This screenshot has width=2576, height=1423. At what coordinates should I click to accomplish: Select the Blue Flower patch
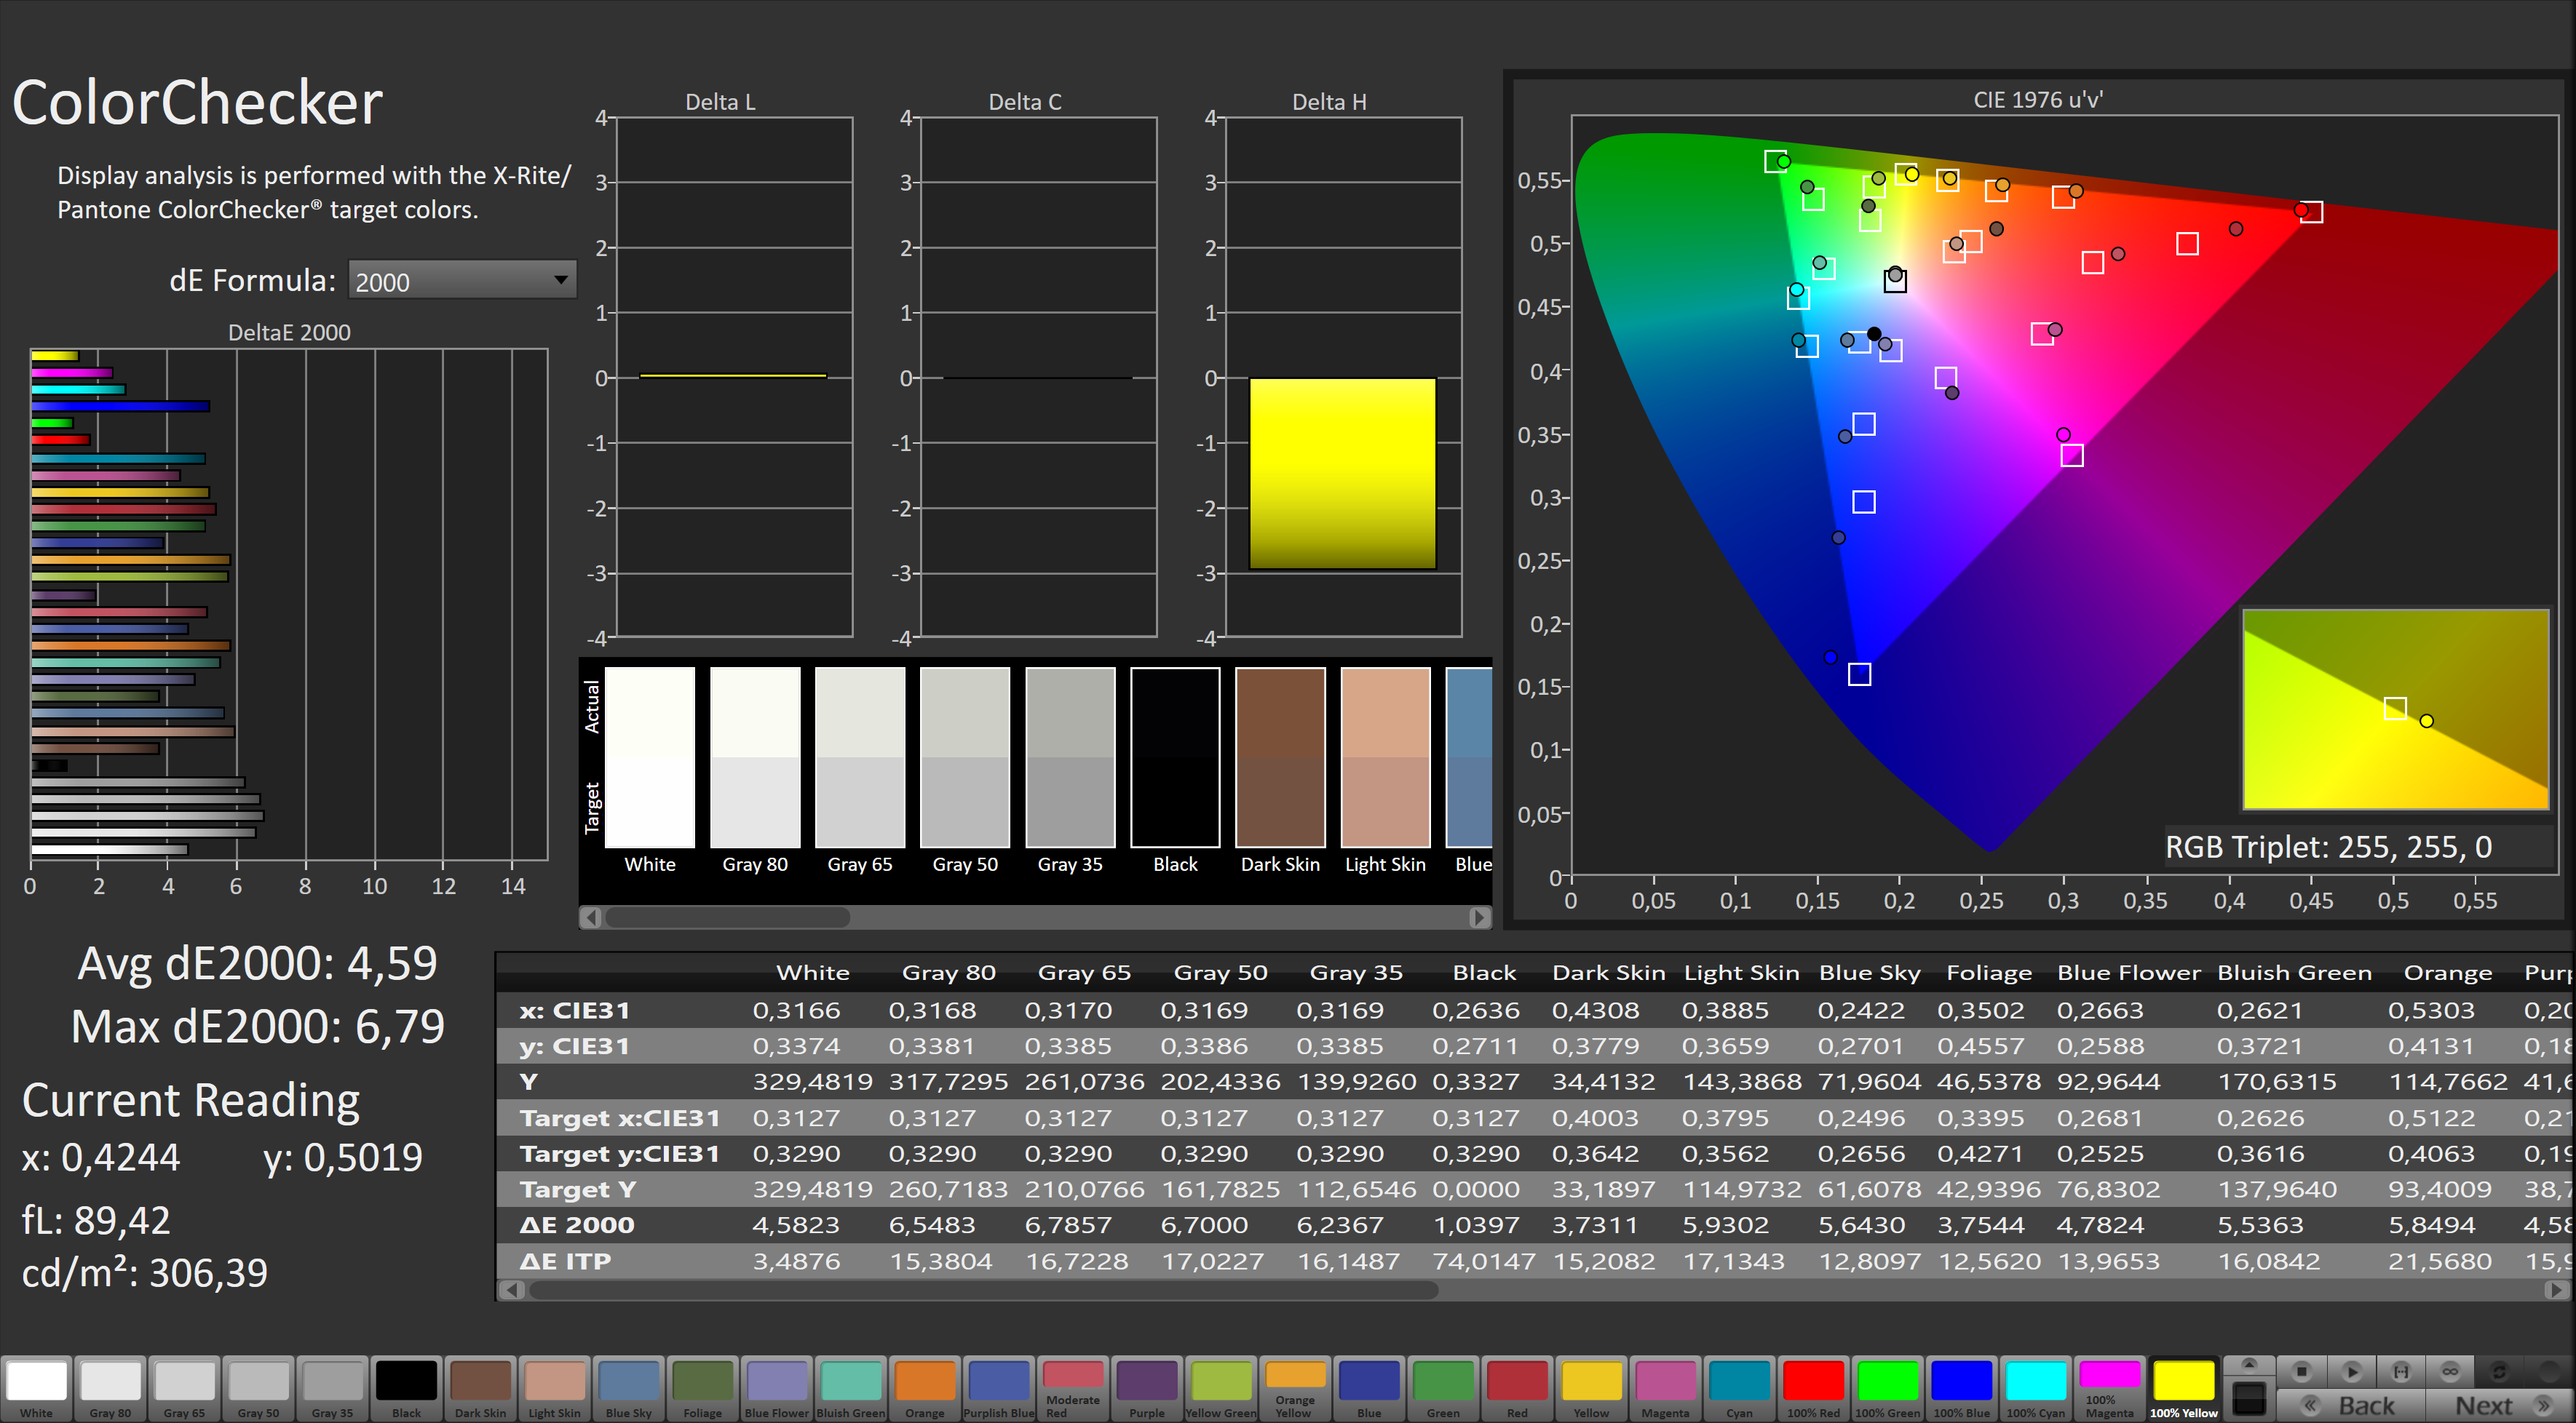[x=777, y=1388]
